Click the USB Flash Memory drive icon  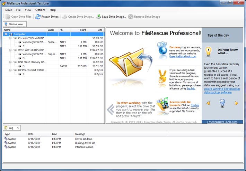pyautogui.click(x=15, y=62)
